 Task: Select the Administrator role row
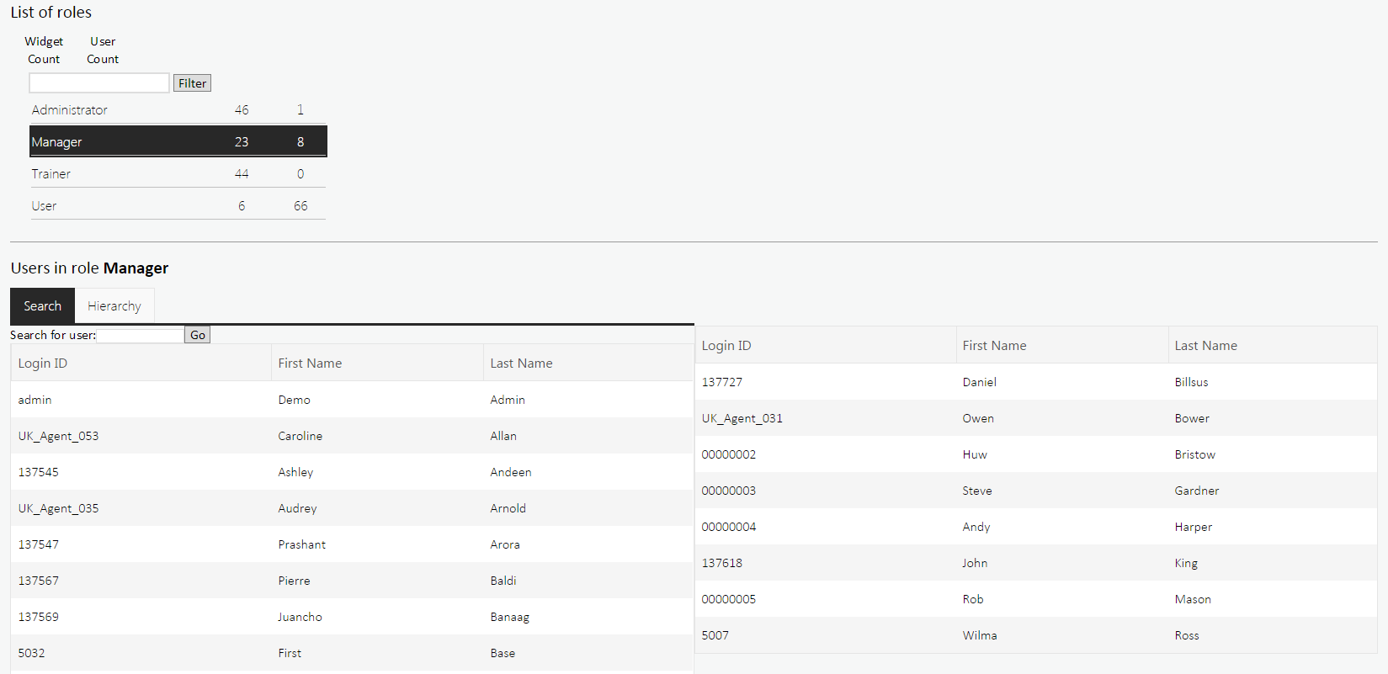click(178, 110)
